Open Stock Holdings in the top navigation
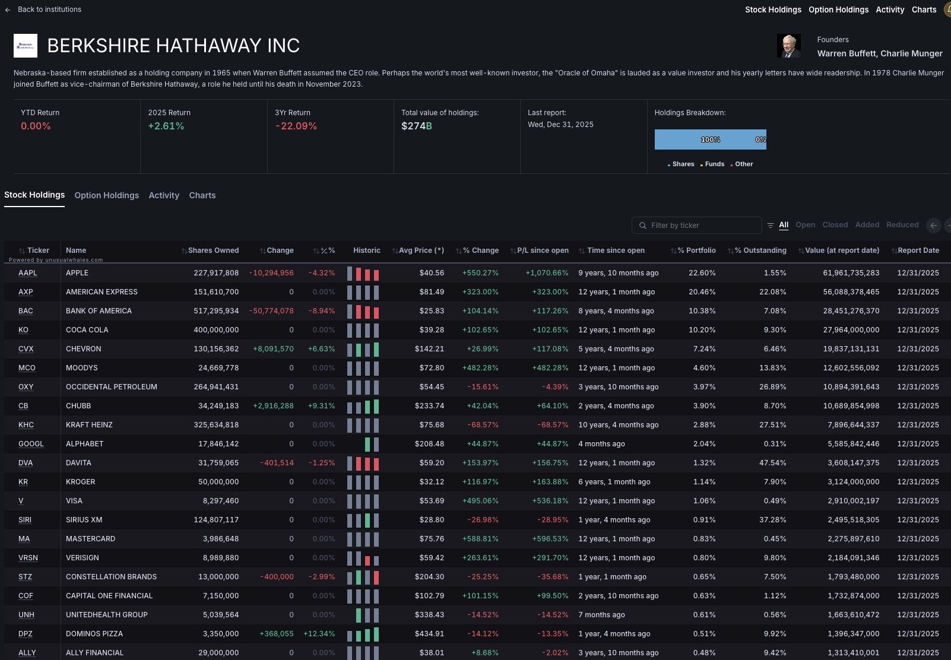951x660 pixels. (773, 9)
